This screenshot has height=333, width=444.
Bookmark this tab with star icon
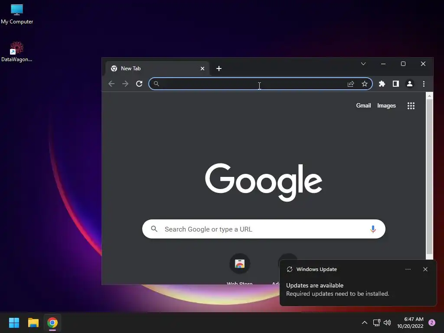coord(365,84)
